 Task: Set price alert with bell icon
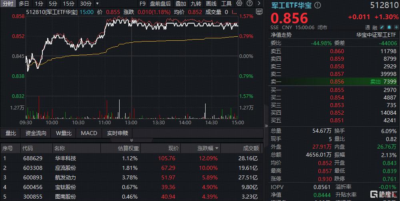pyautogui.click(x=389, y=27)
